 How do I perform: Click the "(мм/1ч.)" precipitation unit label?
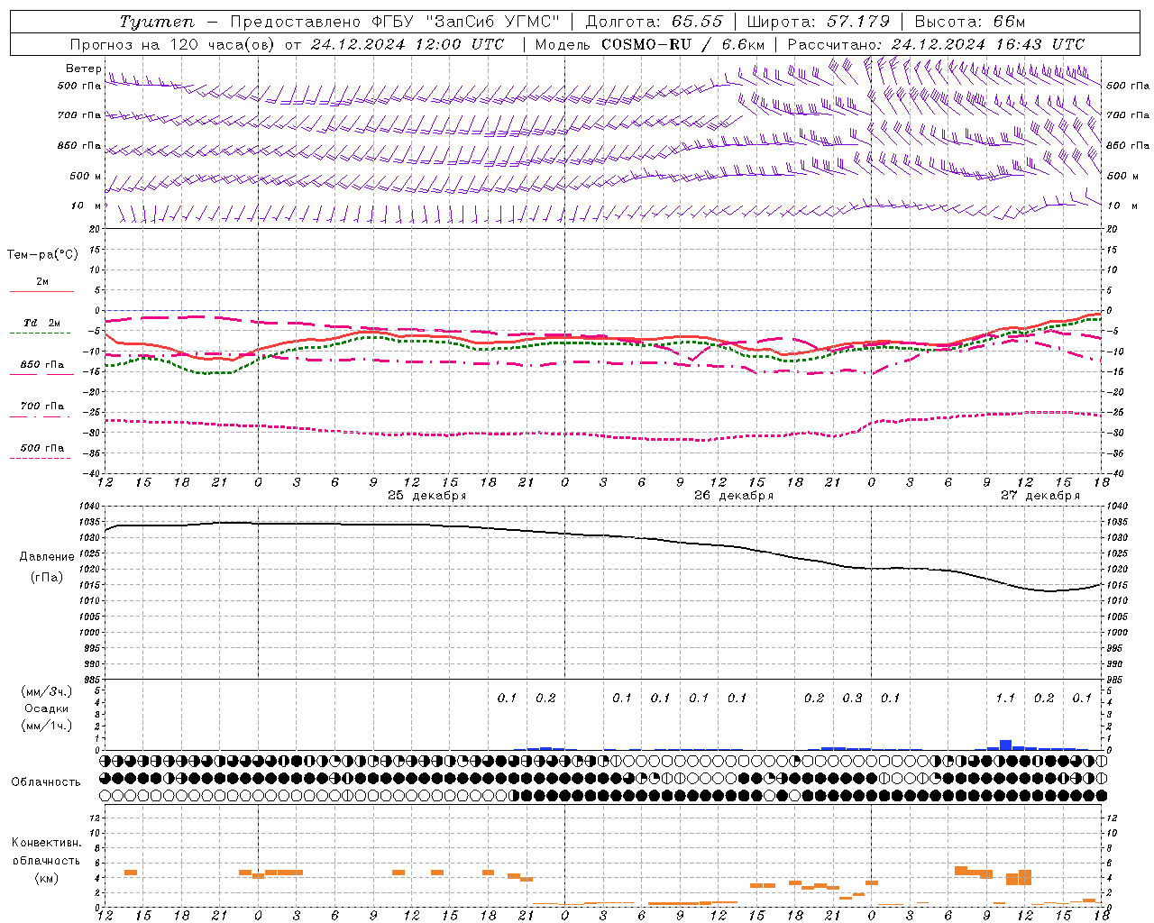45,726
